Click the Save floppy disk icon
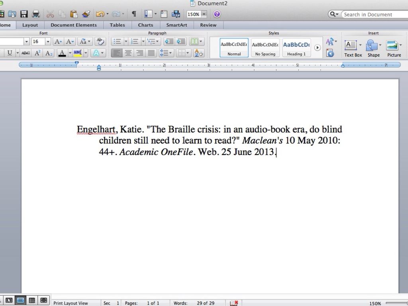The height and width of the screenshot is (306, 408). point(24,14)
